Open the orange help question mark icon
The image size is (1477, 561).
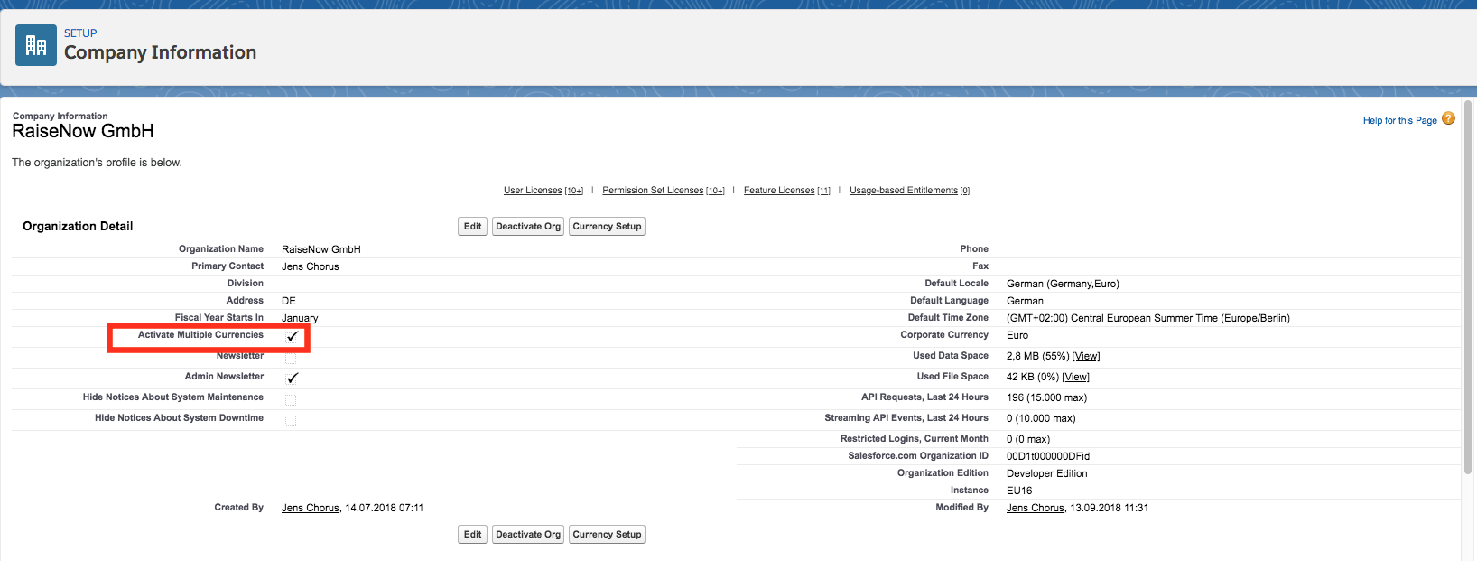(1448, 118)
